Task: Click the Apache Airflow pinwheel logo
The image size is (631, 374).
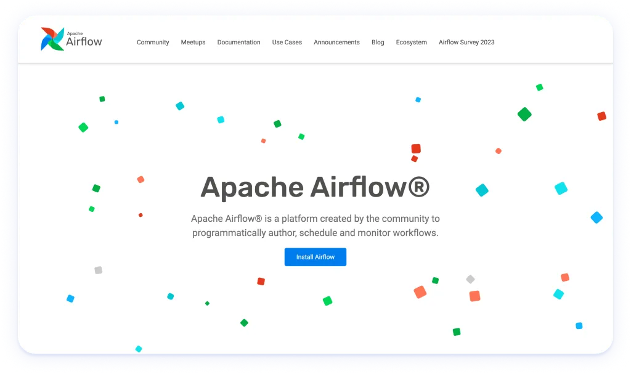Action: 52,39
